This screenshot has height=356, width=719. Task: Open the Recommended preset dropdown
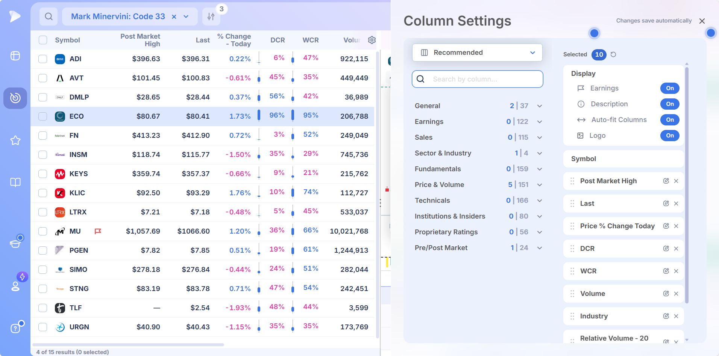point(477,53)
